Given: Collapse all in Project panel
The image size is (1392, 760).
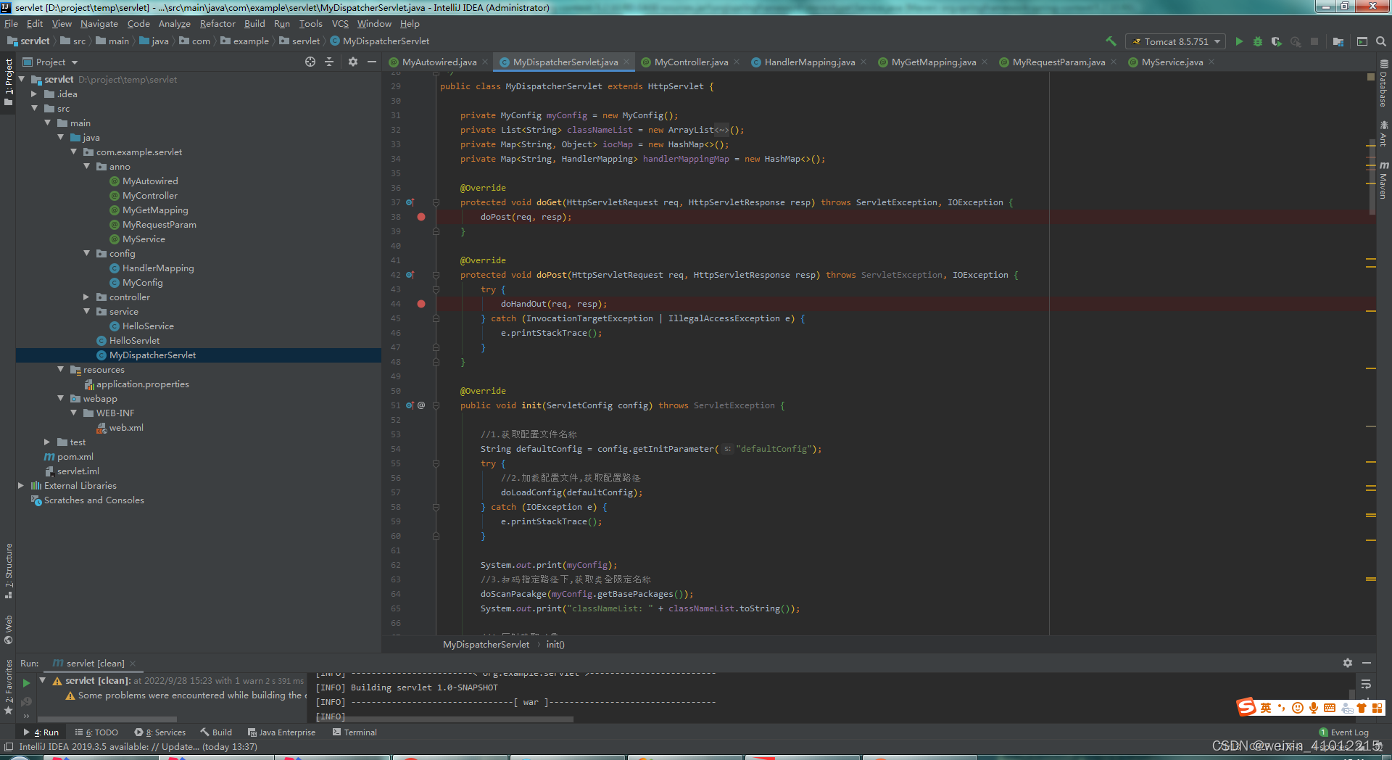Looking at the screenshot, I should coord(329,62).
